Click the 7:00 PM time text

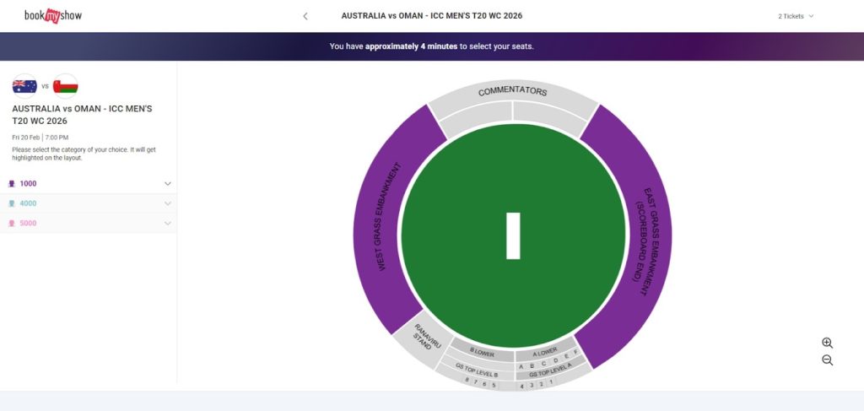coord(57,138)
